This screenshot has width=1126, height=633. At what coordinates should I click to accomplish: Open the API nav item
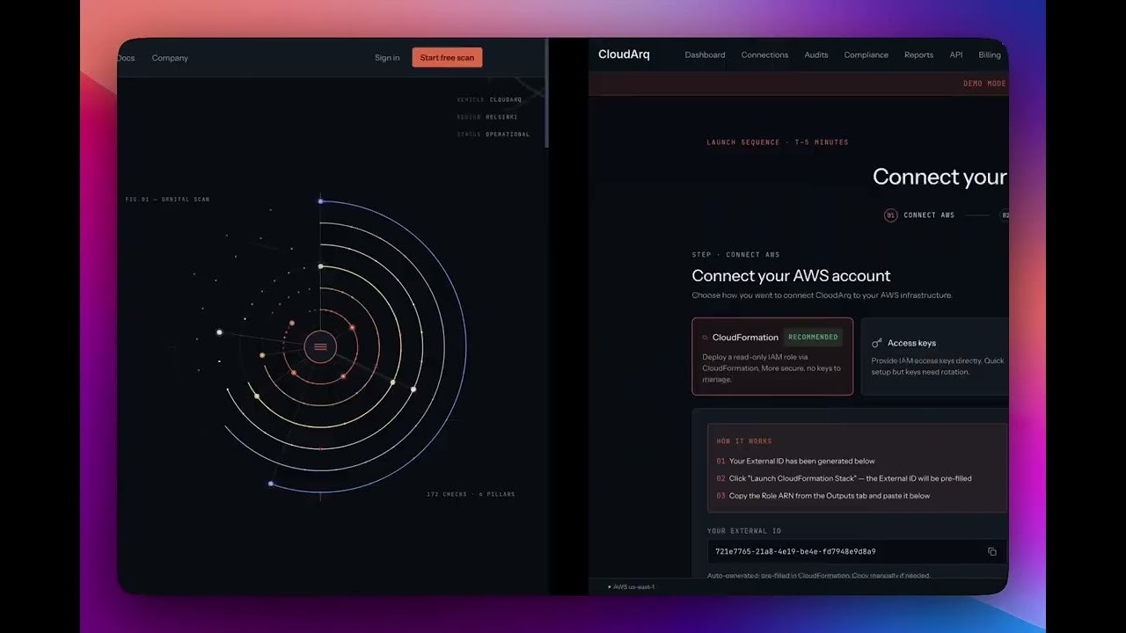pos(956,55)
